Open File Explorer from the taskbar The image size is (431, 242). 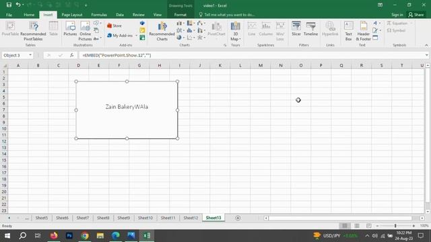click(x=100, y=236)
